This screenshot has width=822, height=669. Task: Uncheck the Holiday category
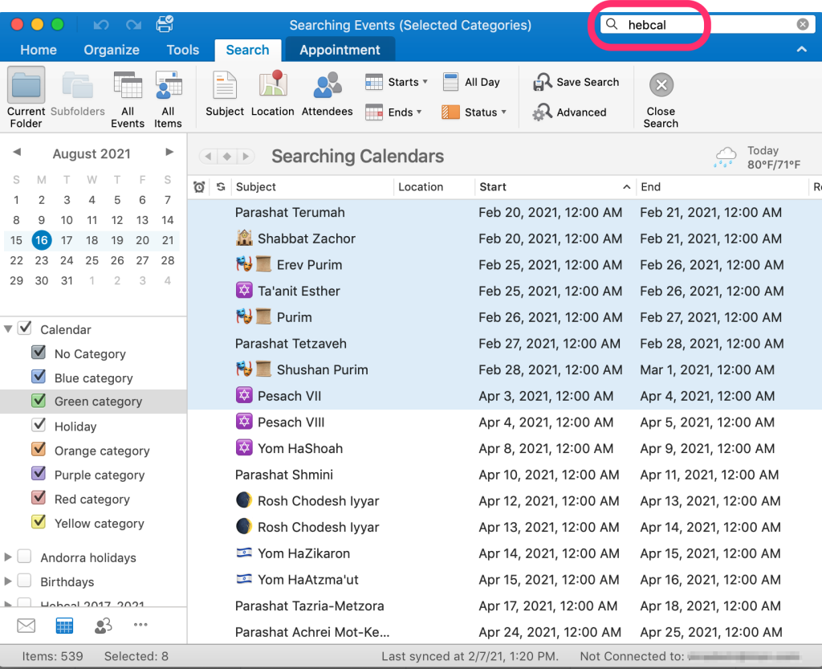[38, 426]
